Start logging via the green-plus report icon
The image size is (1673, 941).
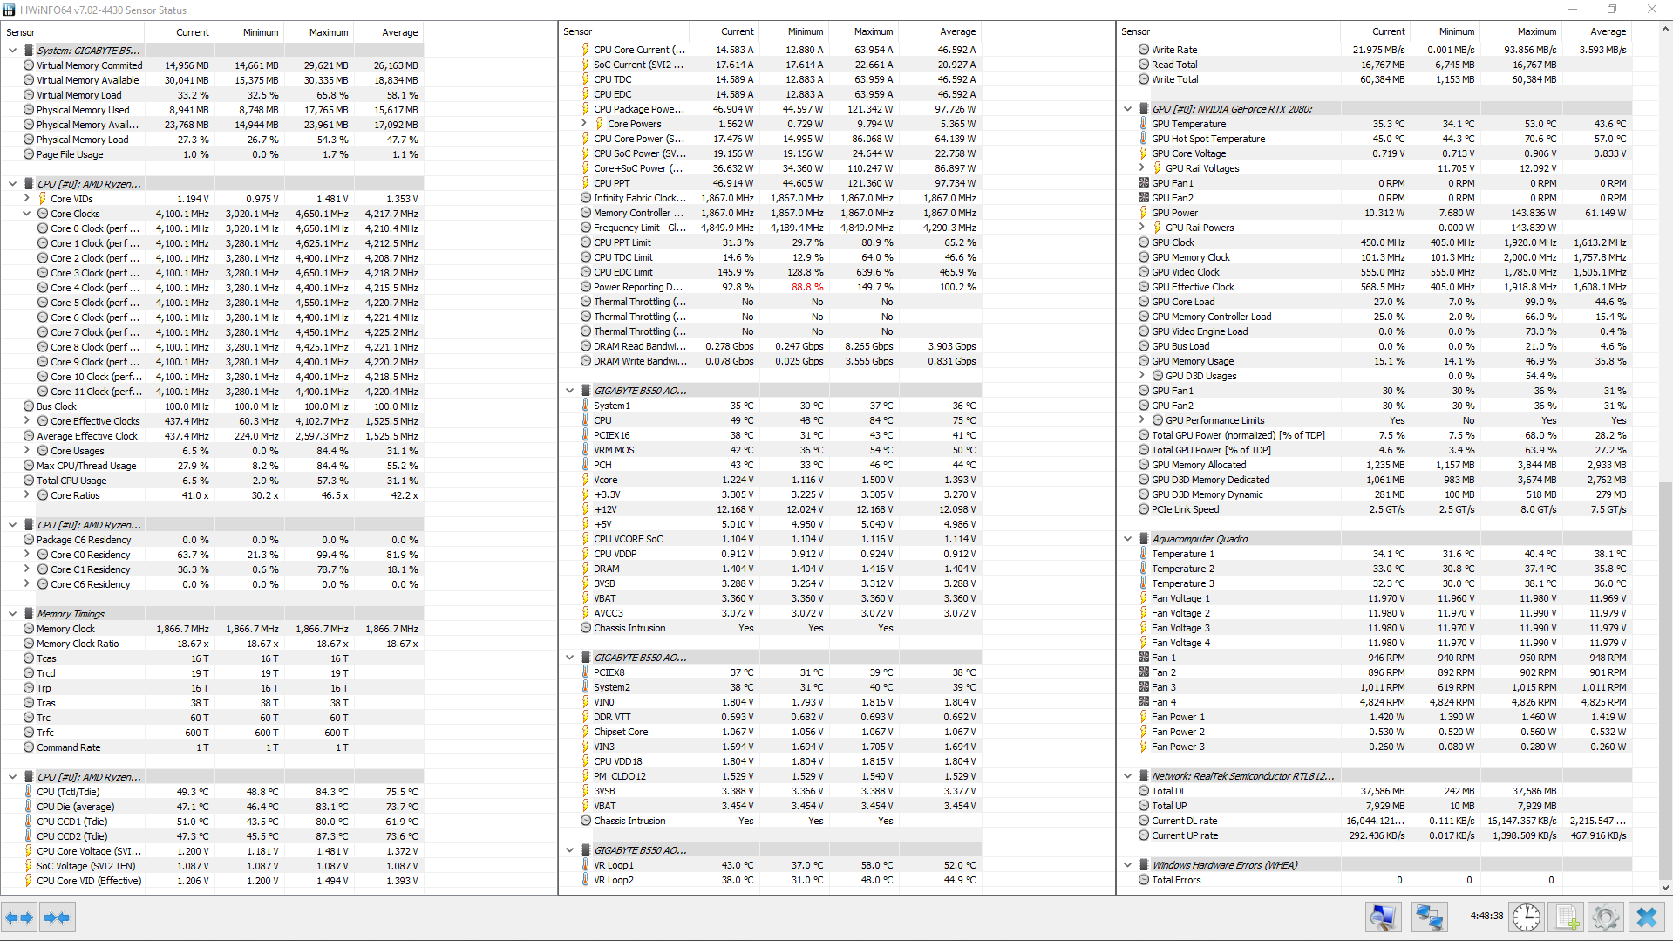pyautogui.click(x=1566, y=917)
